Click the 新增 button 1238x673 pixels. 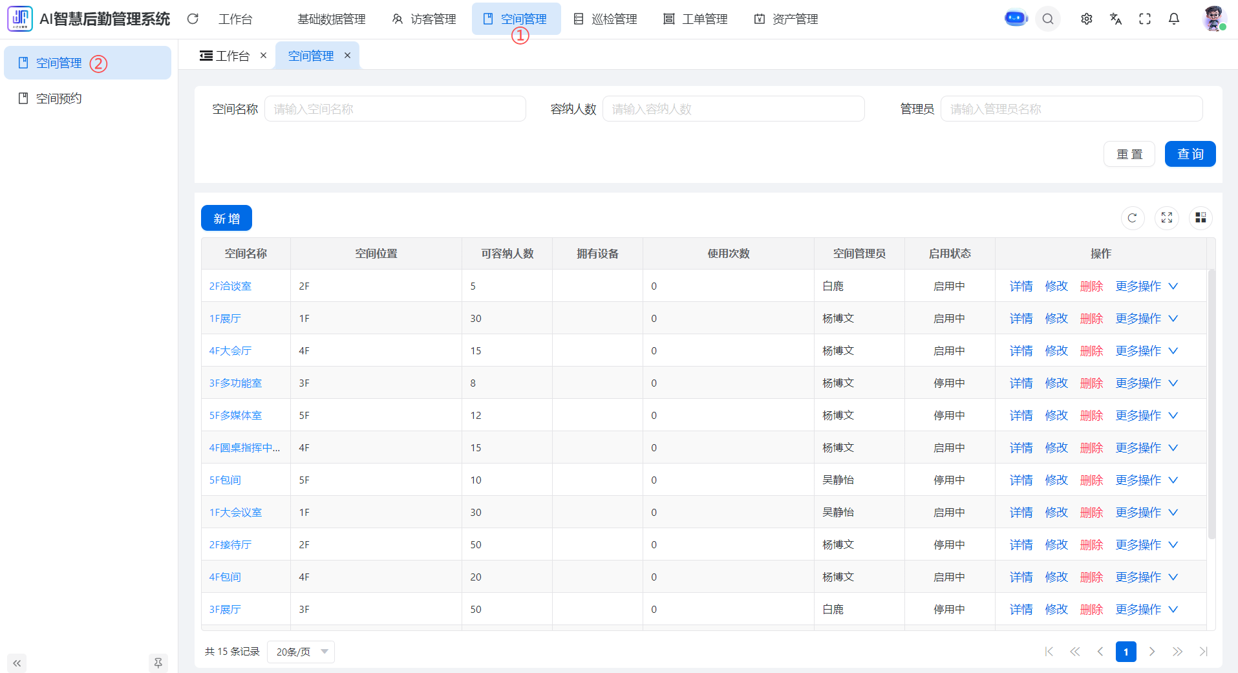coord(226,219)
